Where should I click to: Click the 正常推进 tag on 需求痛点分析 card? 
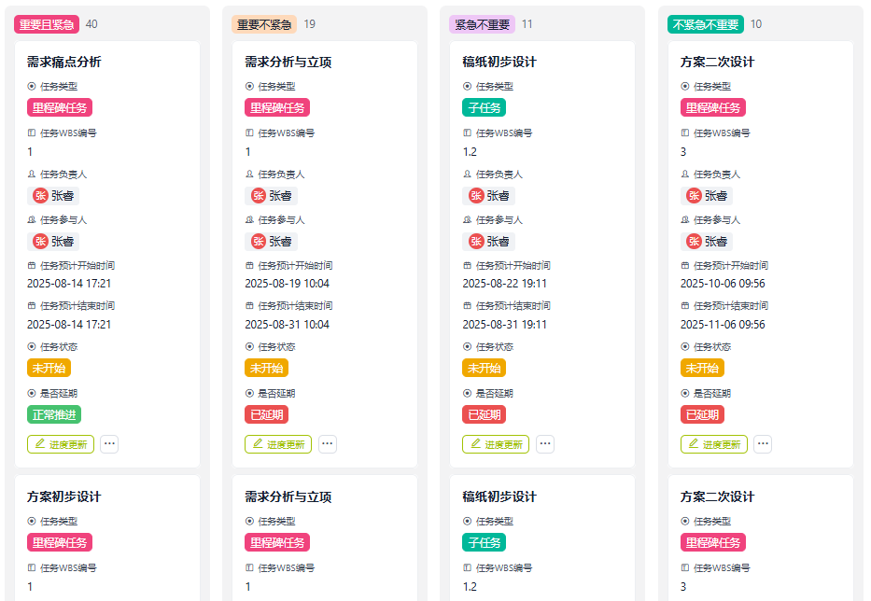tap(54, 414)
